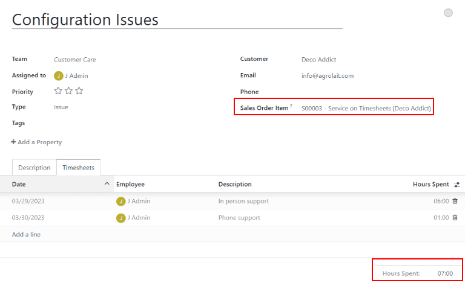This screenshot has width=465, height=283.
Task: Sort by the Hours Spent column header
Action: pyautogui.click(x=430, y=184)
